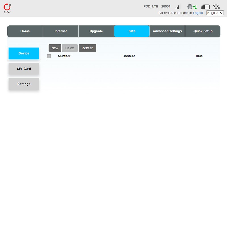Toggle the select-all messages checkbox

[49, 56]
